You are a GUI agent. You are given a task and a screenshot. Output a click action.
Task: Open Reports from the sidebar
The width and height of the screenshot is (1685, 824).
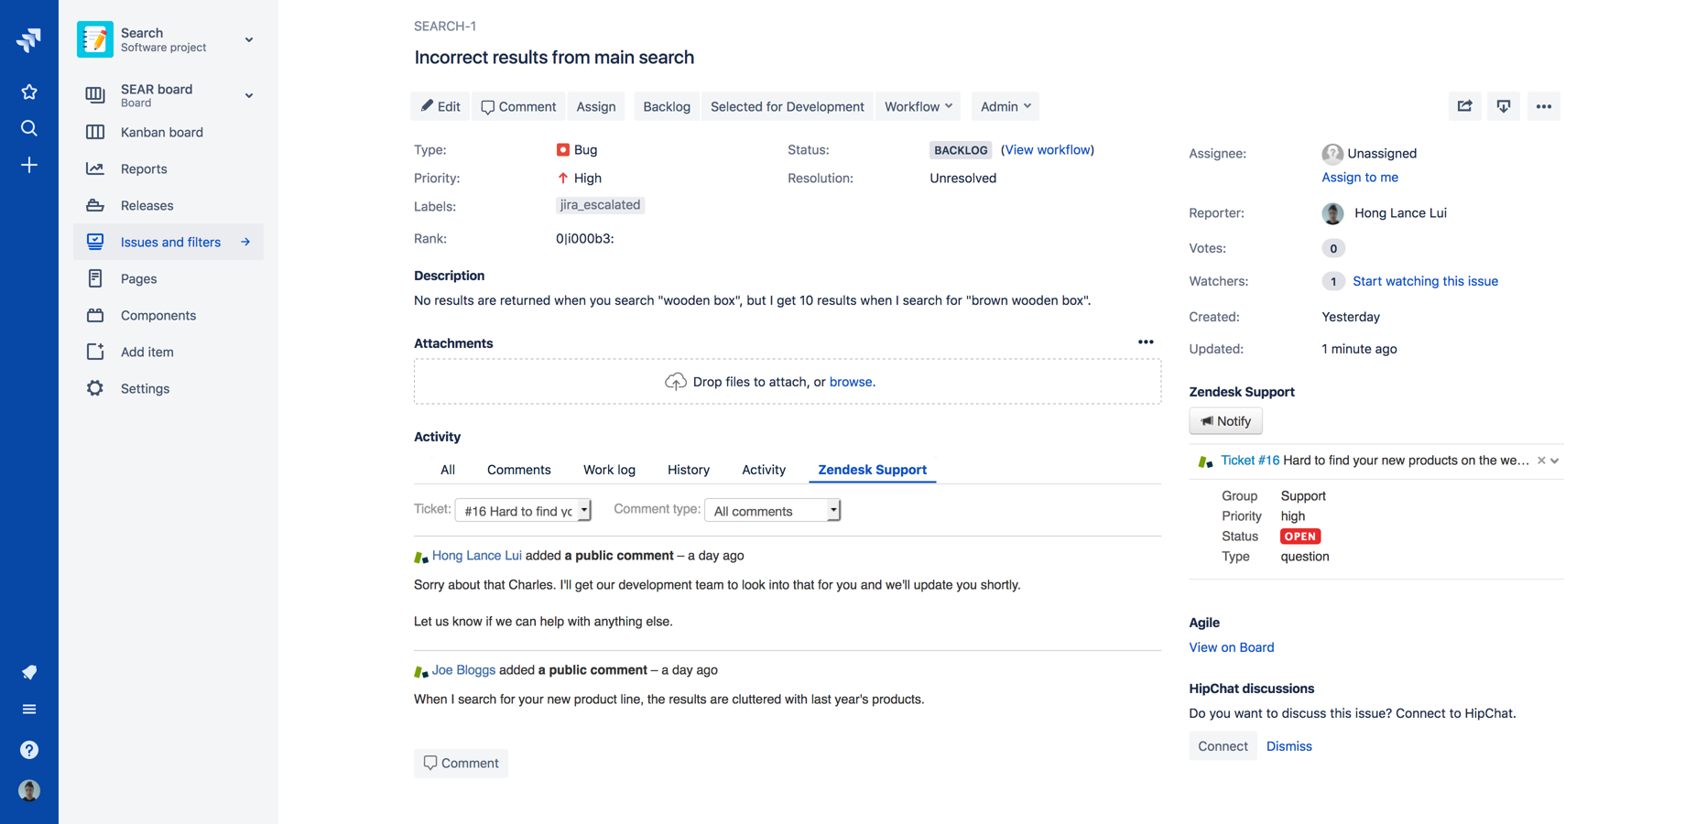click(145, 168)
